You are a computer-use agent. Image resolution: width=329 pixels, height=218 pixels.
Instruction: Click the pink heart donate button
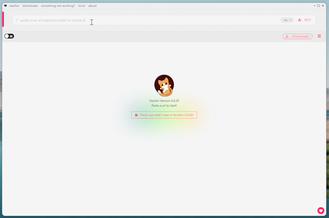[x=321, y=210]
